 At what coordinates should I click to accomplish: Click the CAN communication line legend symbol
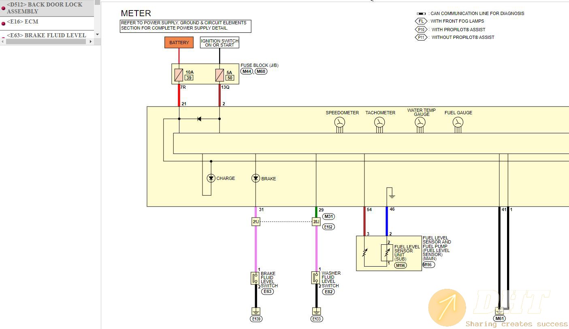(x=421, y=13)
